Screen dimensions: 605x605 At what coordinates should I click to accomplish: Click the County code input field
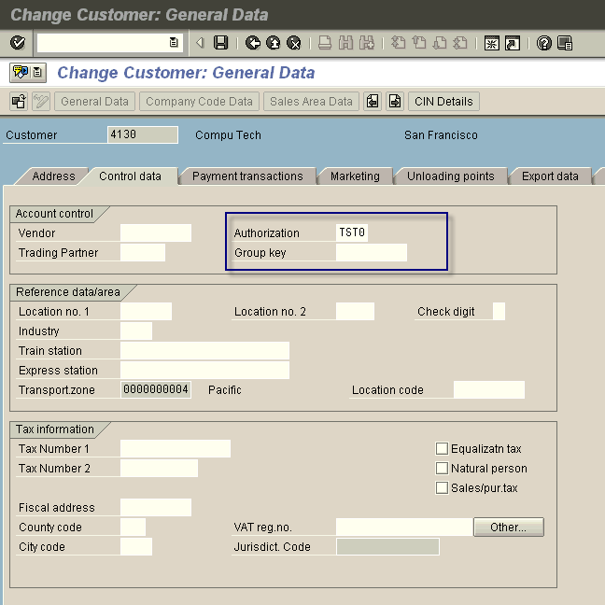[x=133, y=528]
